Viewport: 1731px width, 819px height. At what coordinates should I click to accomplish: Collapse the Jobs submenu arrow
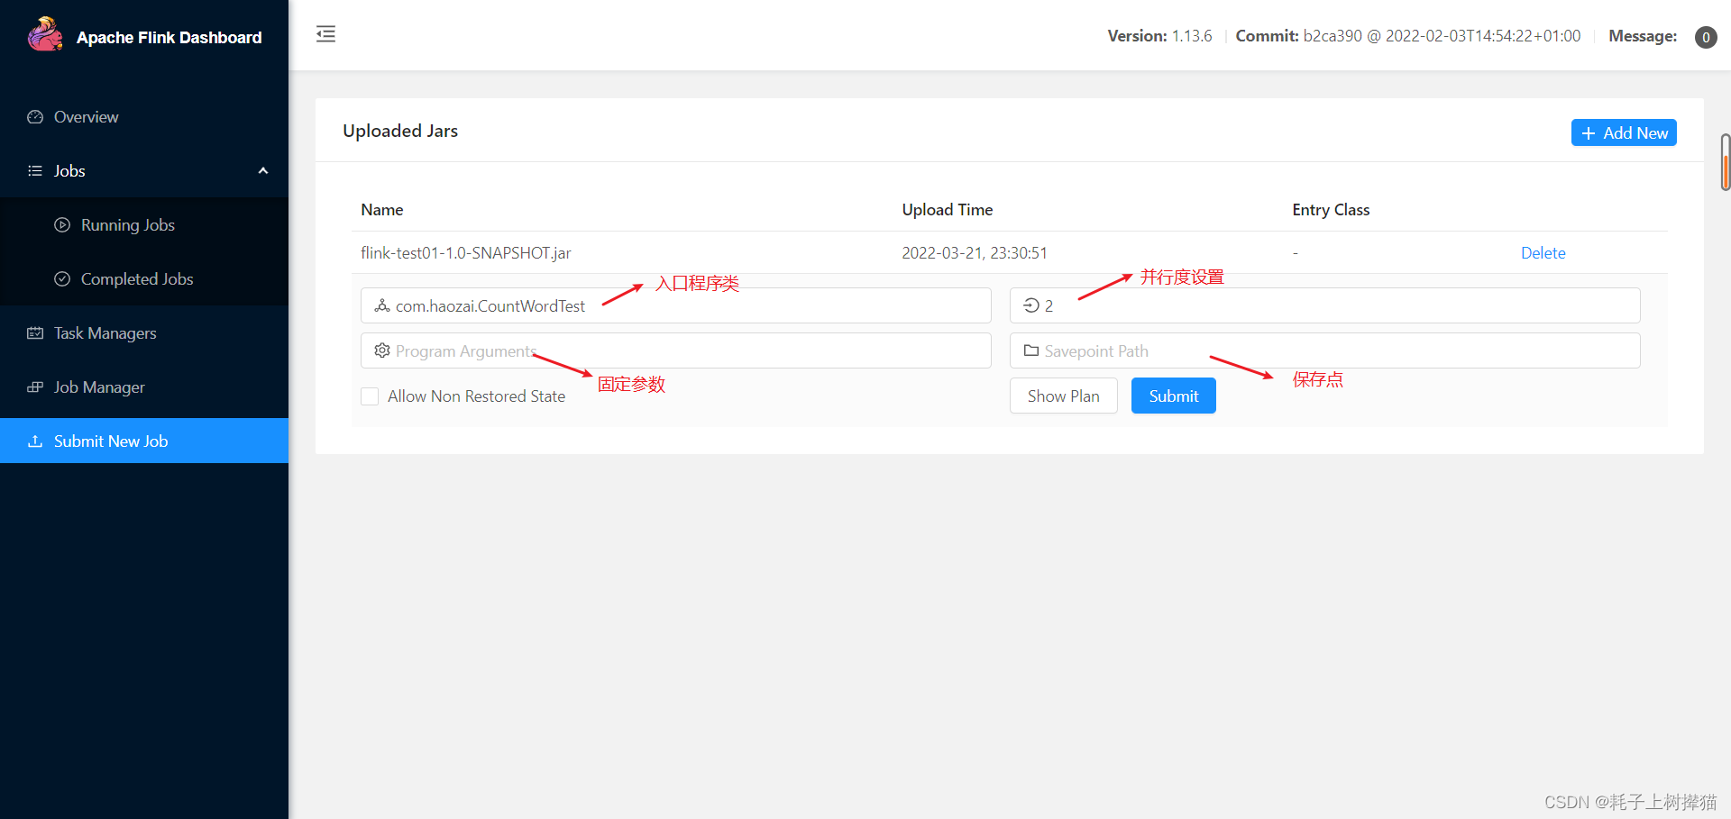263,171
